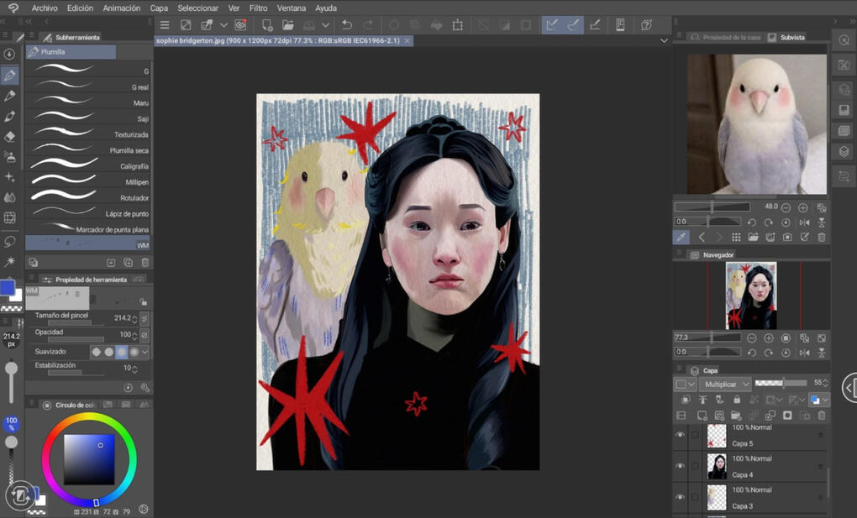The image size is (857, 518).
Task: Switch to the Subvista tab
Action: pos(791,37)
